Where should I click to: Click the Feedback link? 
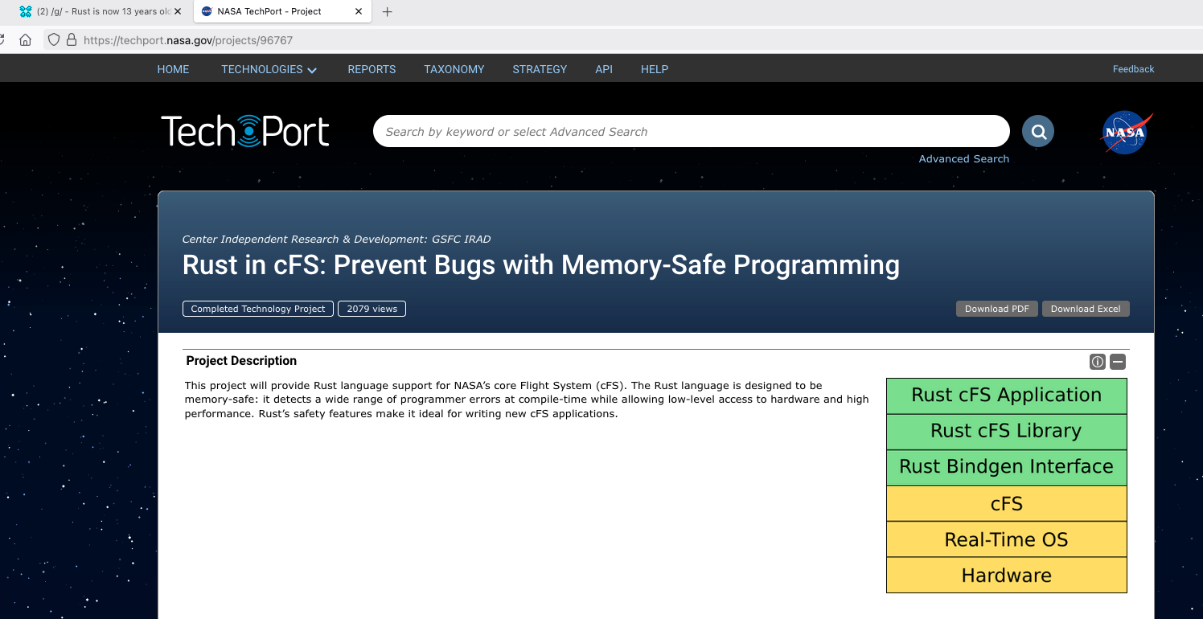[x=1133, y=69]
